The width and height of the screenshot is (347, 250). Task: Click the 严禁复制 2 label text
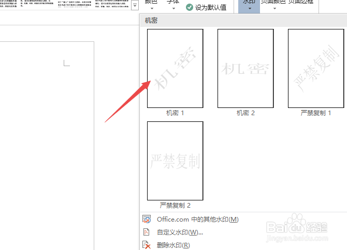click(175, 206)
